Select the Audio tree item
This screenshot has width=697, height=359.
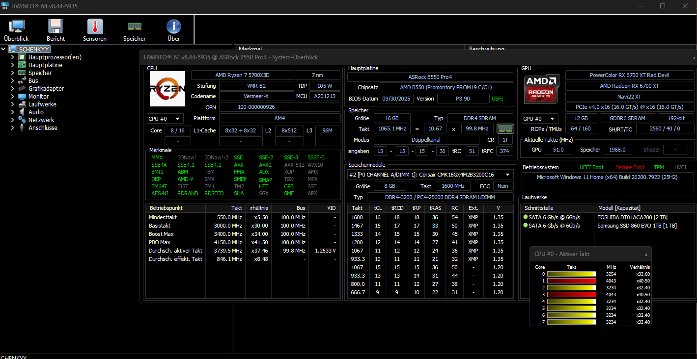[x=36, y=112]
